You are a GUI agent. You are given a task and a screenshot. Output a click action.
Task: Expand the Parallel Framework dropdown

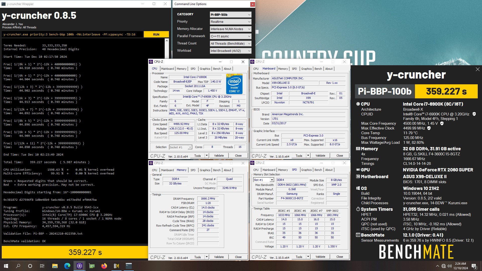pyautogui.click(x=230, y=36)
